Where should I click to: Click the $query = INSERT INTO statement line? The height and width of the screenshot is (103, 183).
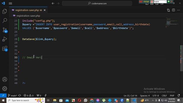click(x=86, y=24)
